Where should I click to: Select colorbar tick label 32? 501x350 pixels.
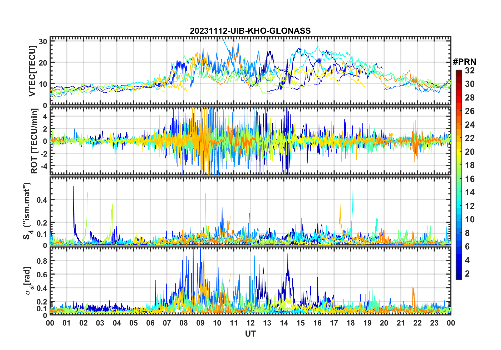coord(470,71)
